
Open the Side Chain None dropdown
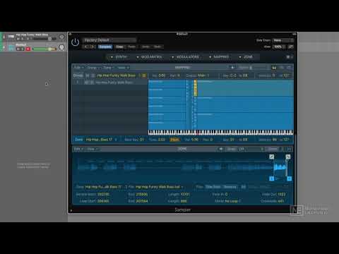[x=283, y=40]
